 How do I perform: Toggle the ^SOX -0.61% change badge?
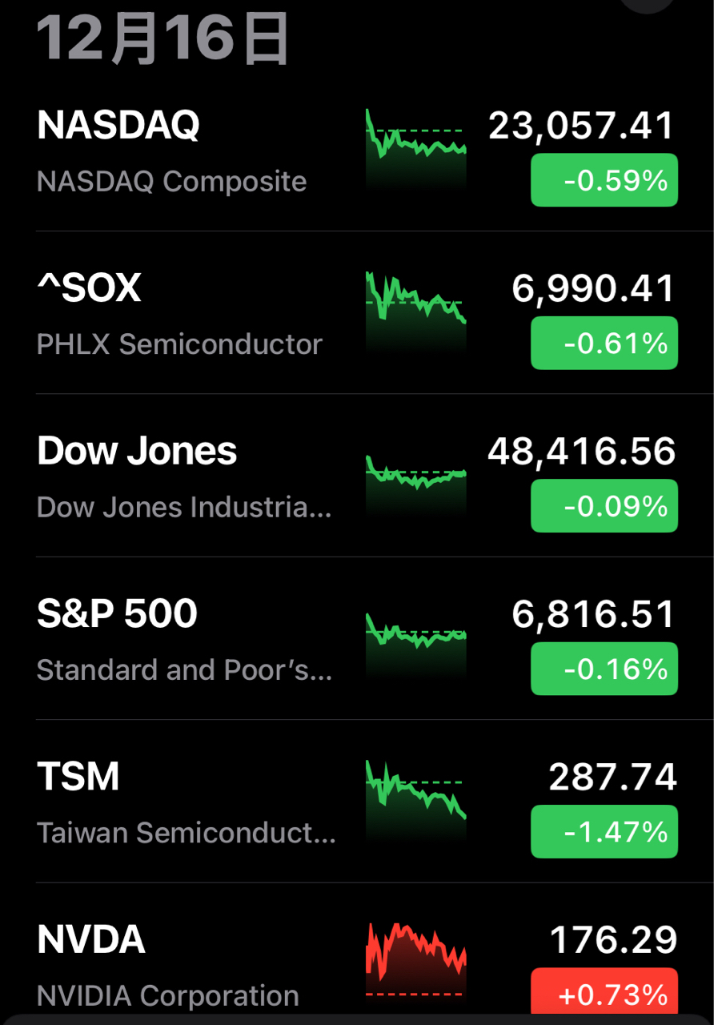604,343
